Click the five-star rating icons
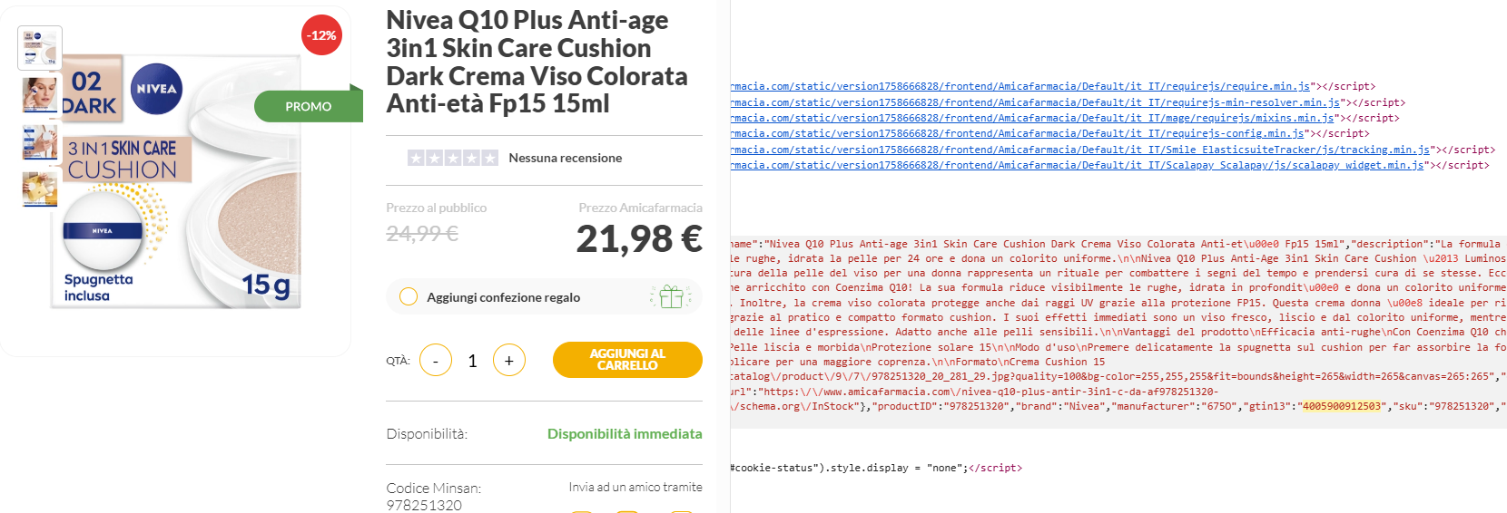1507x513 pixels. [452, 158]
